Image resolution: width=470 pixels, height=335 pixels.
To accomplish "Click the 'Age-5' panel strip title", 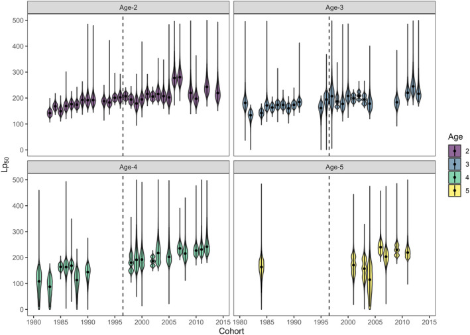I will coord(334,167).
